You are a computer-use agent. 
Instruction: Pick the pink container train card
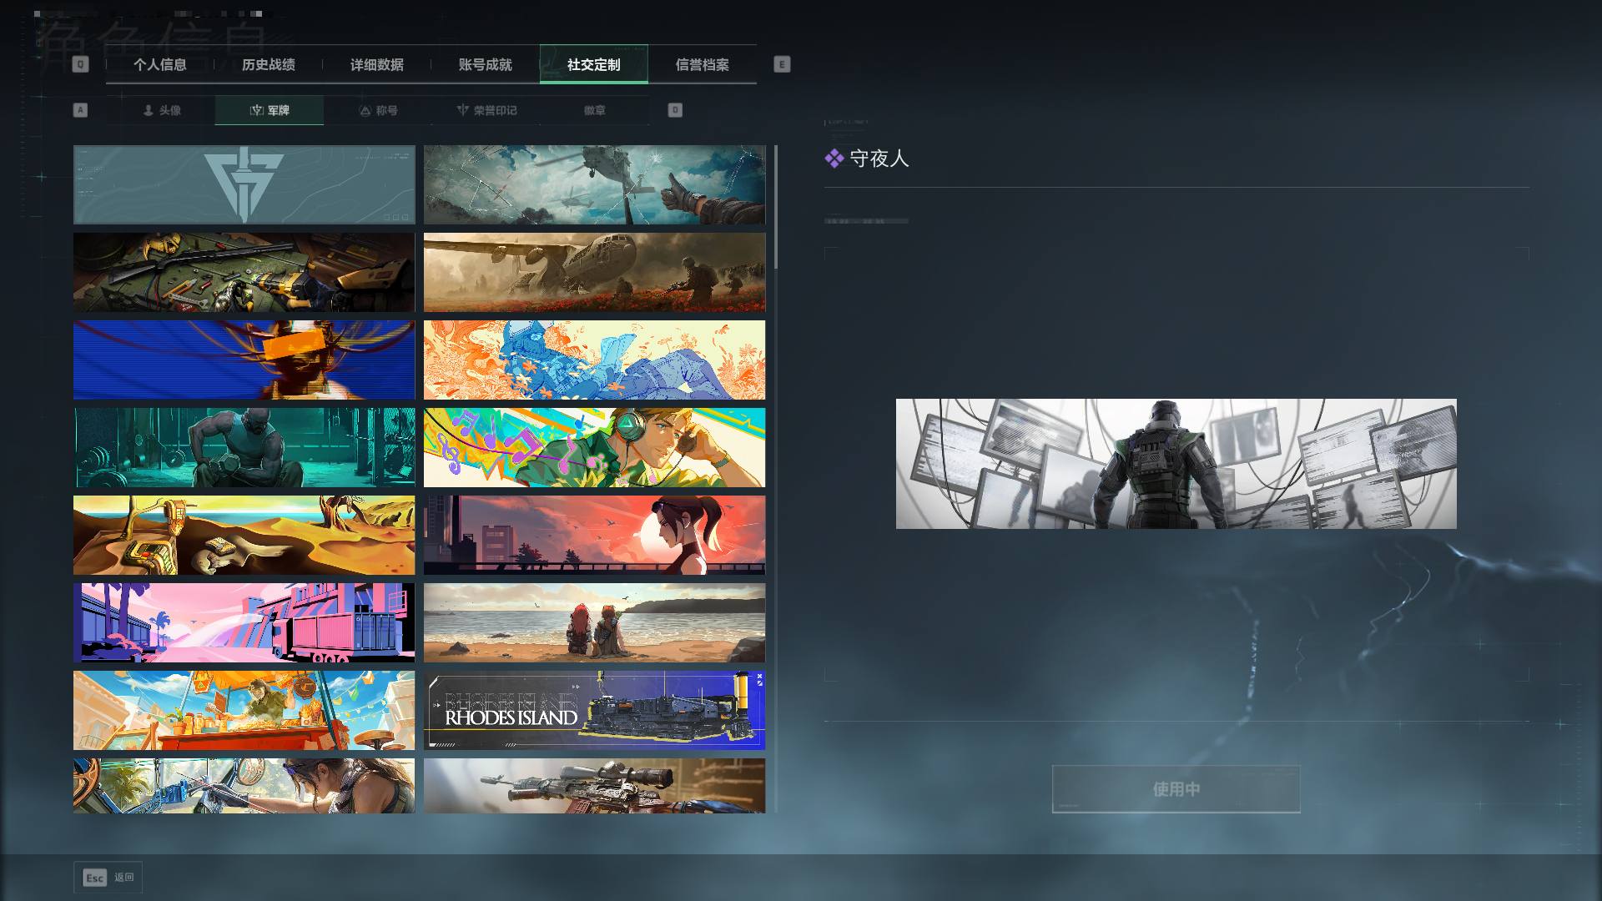pyautogui.click(x=244, y=622)
